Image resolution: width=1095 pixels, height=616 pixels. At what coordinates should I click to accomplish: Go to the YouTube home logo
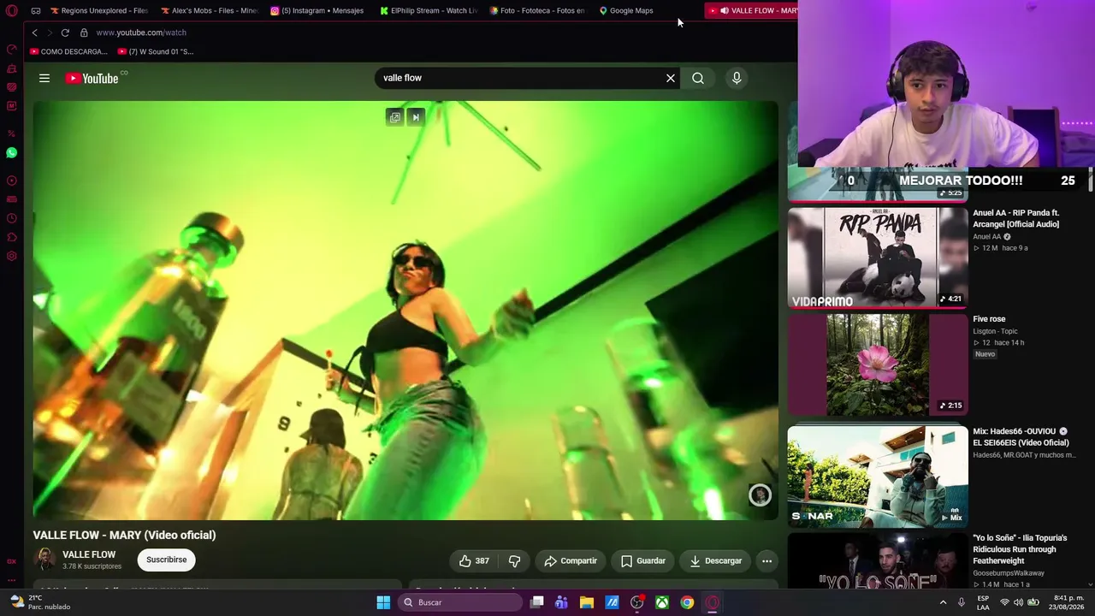pos(92,79)
